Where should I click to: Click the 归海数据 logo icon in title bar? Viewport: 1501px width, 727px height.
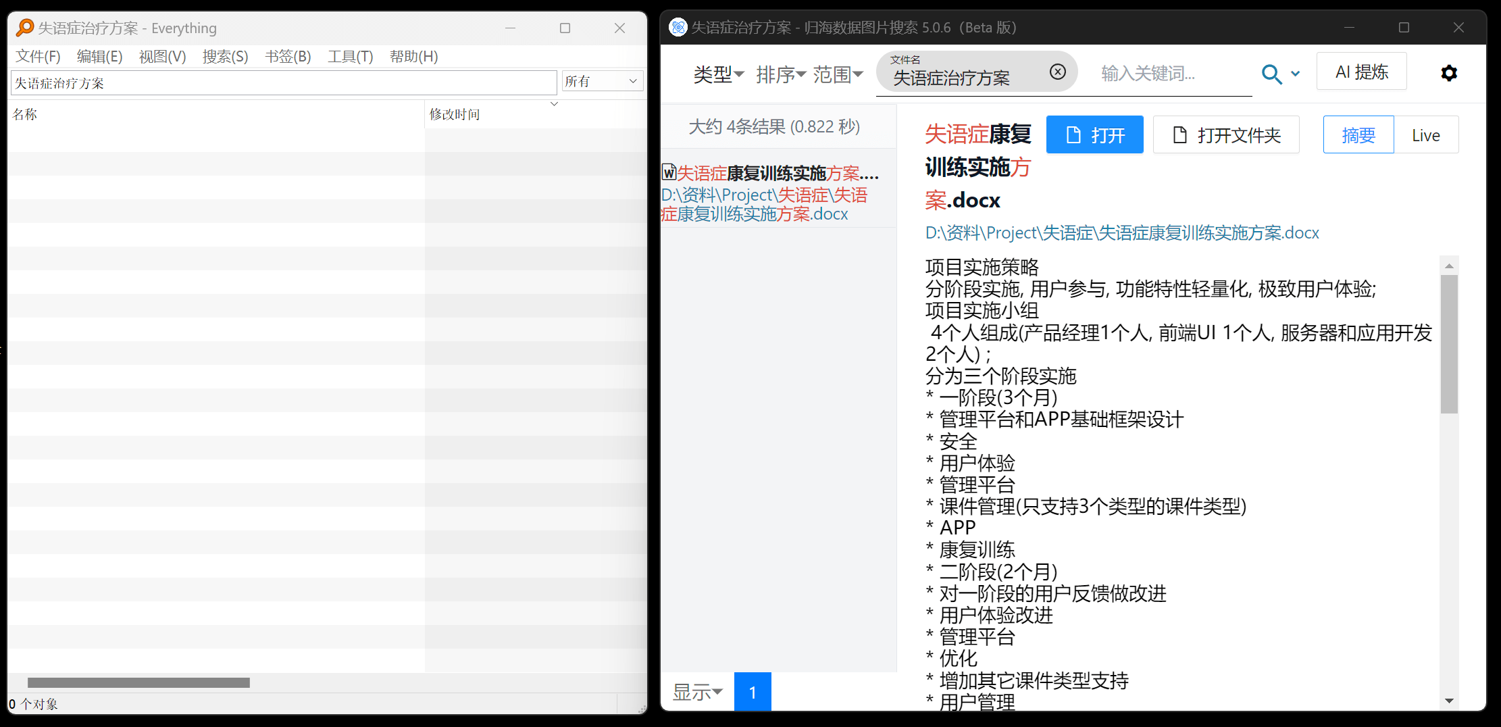tap(678, 27)
